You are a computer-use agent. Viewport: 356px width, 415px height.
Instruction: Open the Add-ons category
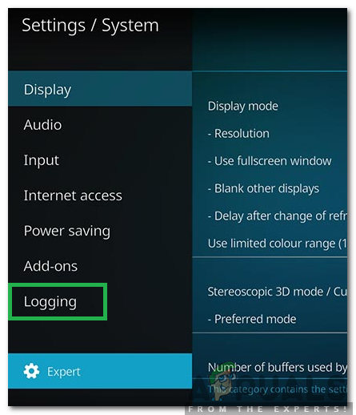tap(100, 266)
